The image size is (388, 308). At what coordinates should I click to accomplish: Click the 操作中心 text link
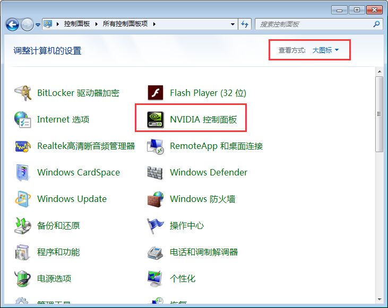[x=187, y=225]
